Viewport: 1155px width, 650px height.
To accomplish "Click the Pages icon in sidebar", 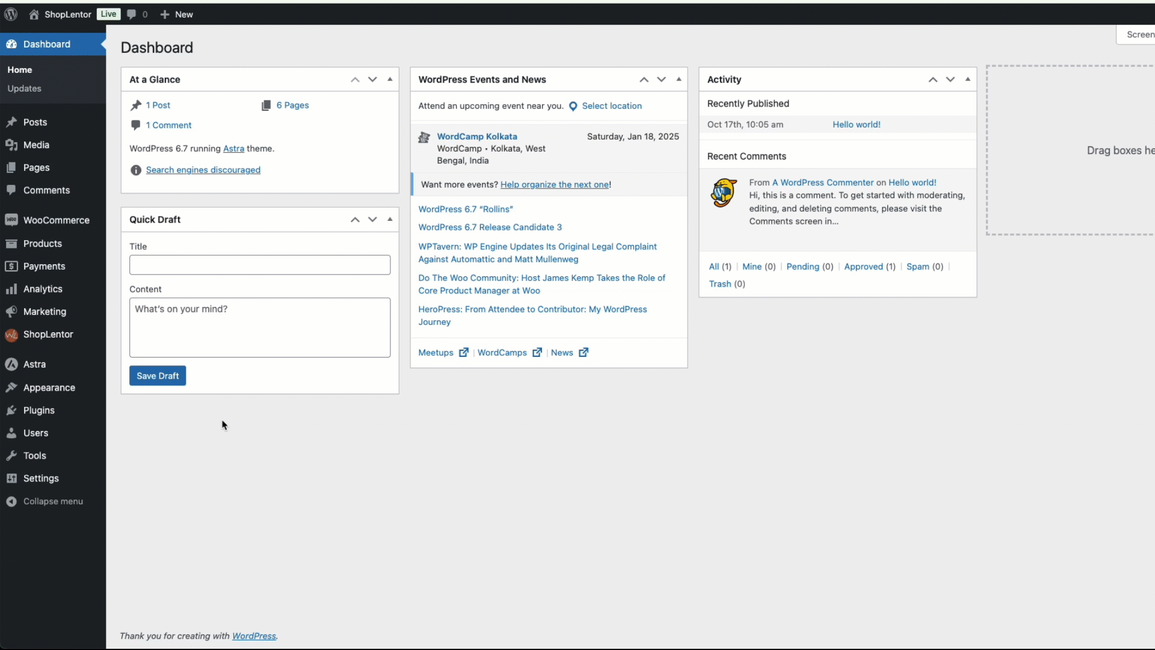I will (11, 168).
